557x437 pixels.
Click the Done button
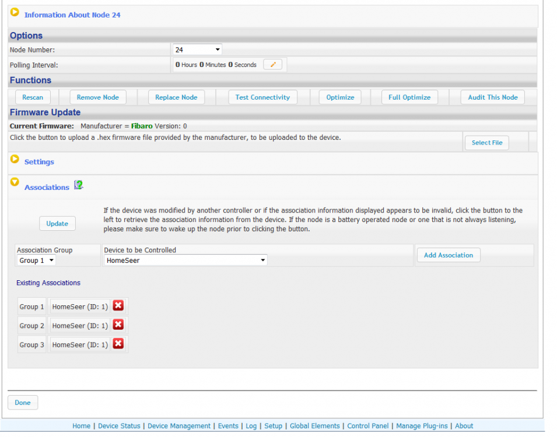(x=23, y=403)
